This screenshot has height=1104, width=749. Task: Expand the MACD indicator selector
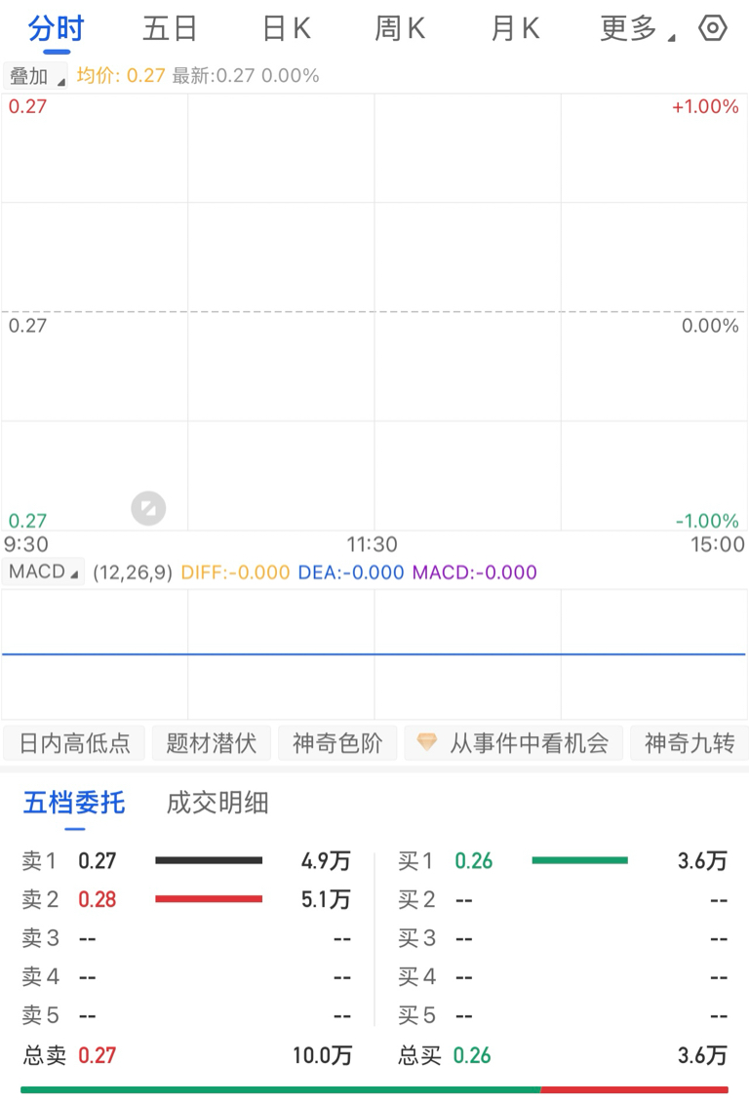(x=43, y=572)
